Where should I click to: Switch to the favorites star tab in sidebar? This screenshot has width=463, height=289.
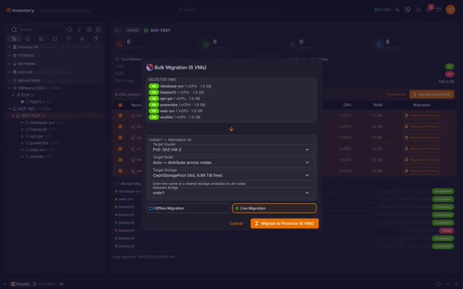point(82,39)
